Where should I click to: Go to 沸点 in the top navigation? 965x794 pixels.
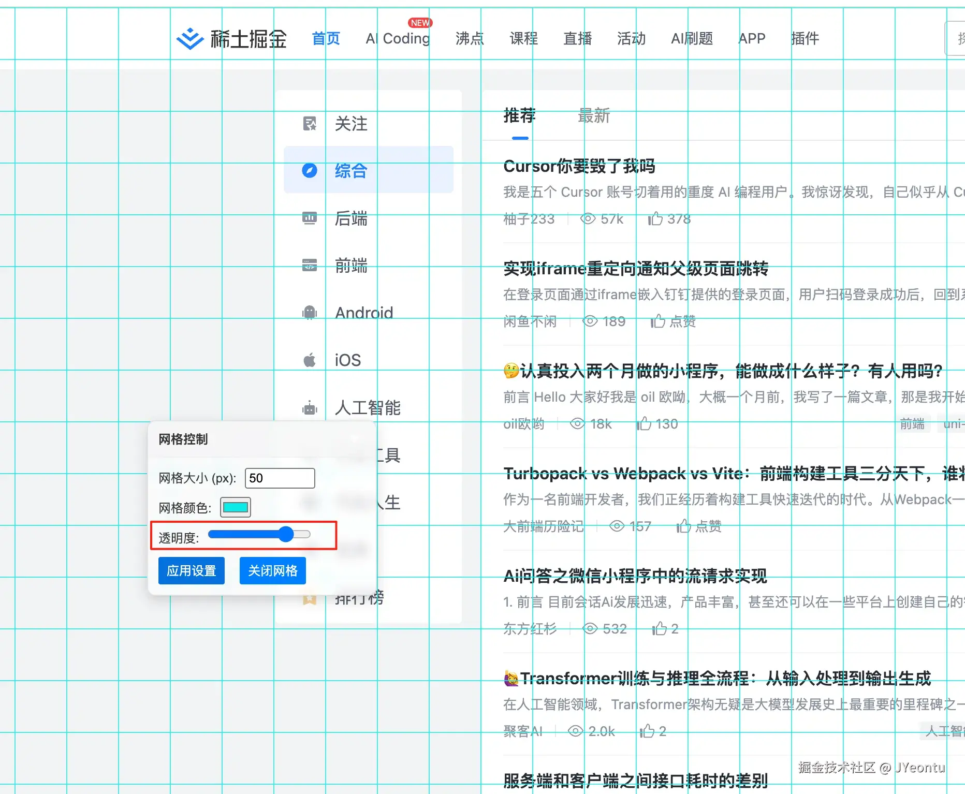470,38
